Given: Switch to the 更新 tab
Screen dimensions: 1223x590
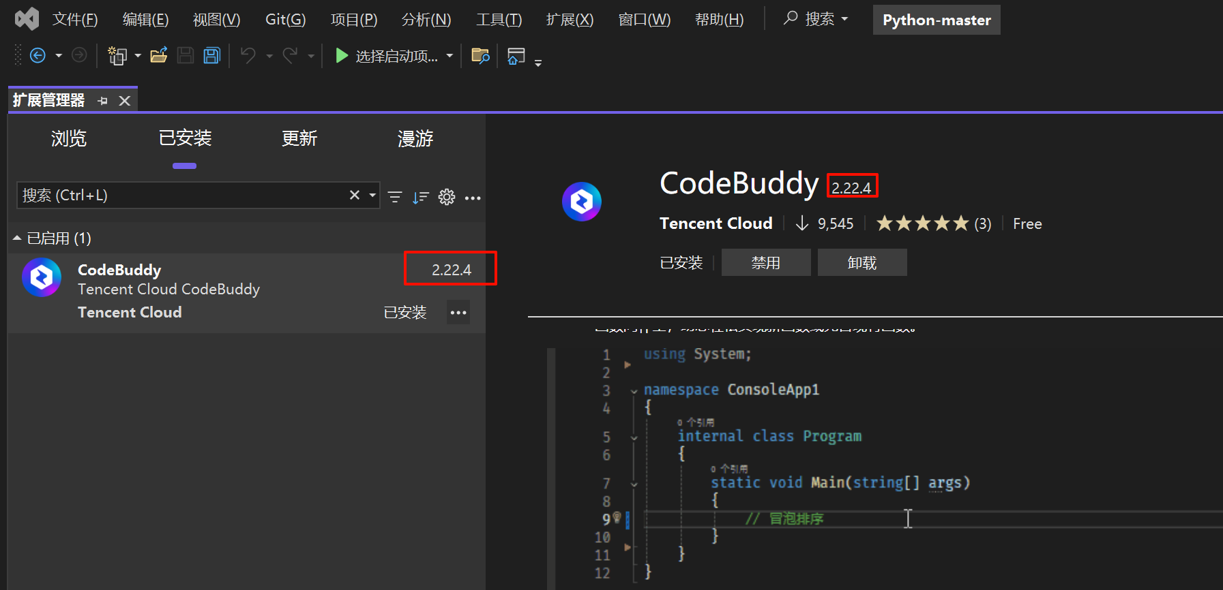Looking at the screenshot, I should point(299,138).
